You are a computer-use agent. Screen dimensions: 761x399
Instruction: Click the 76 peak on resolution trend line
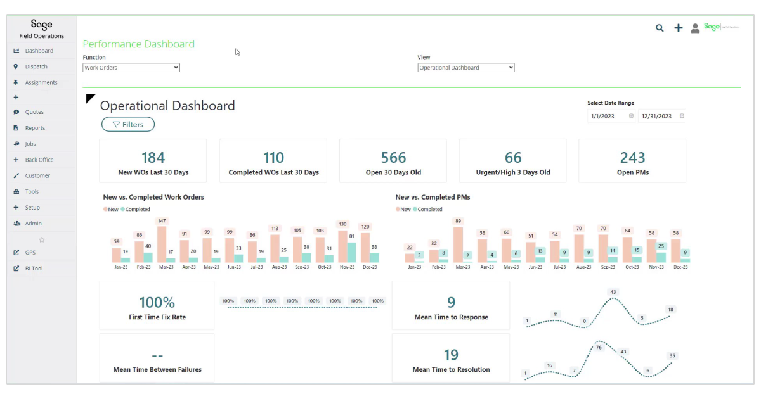coord(599,348)
